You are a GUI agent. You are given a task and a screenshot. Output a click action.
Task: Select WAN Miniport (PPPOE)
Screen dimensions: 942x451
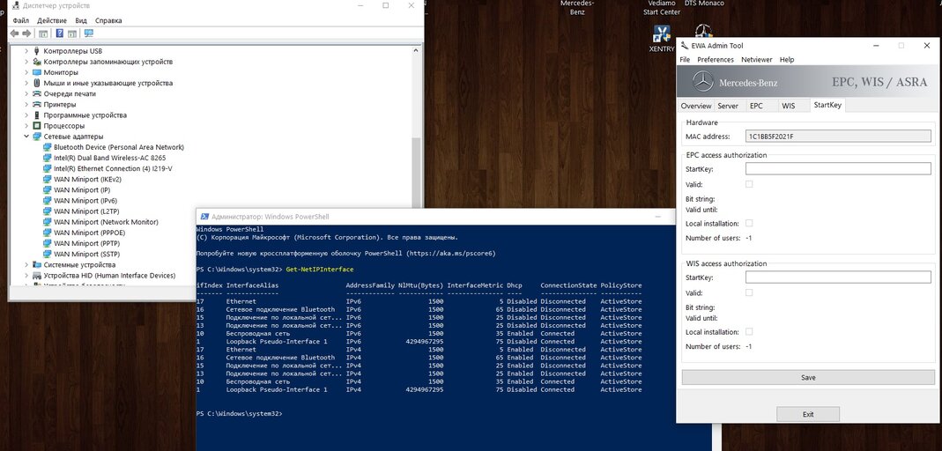[x=88, y=233]
